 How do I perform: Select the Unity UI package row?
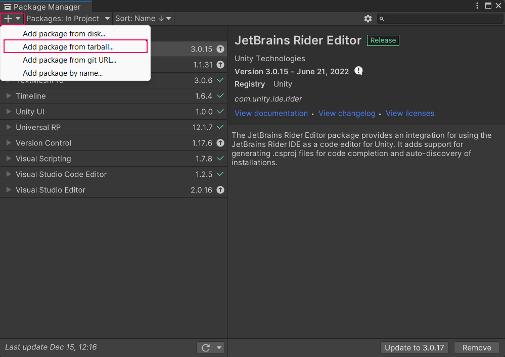101,112
